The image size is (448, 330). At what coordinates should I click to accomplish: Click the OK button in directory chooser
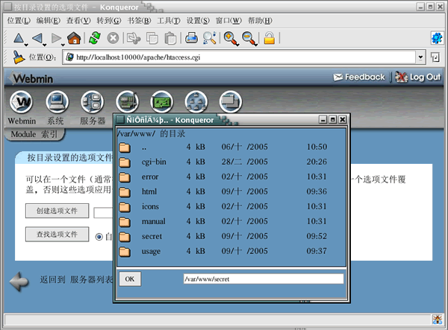(x=130, y=279)
